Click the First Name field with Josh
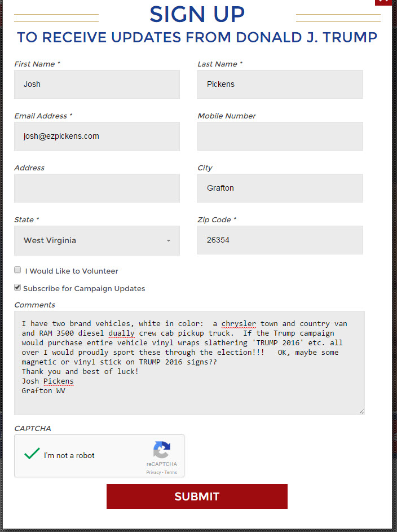Image resolution: width=397 pixels, height=532 pixels. coord(97,85)
